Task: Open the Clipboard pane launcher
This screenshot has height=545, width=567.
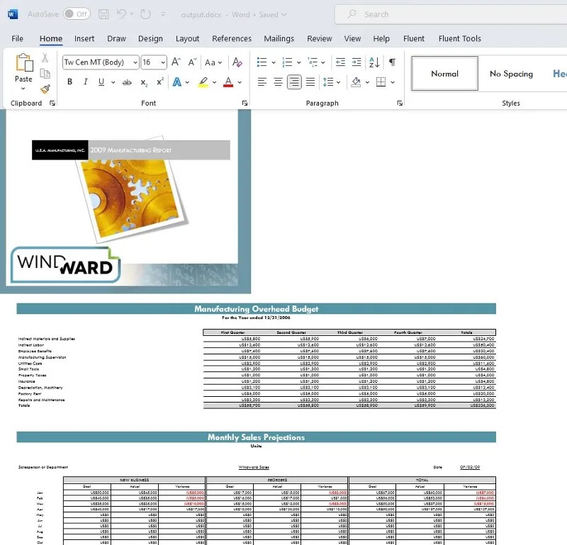Action: pos(52,103)
